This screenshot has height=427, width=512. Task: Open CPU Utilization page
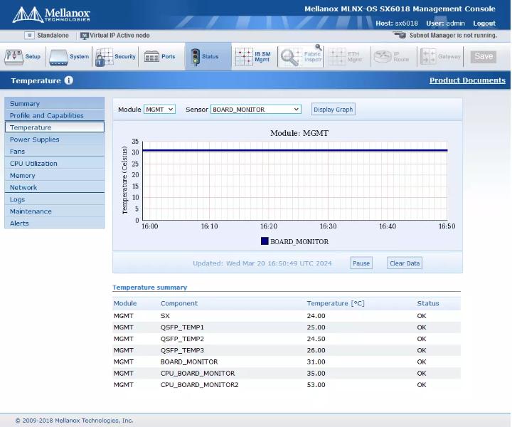click(x=55, y=164)
